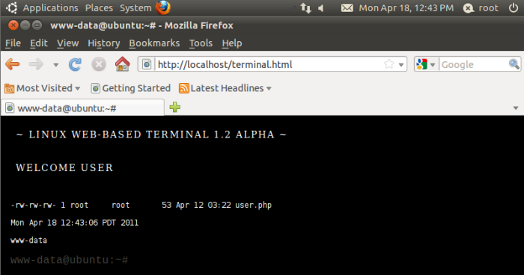Image resolution: width=524 pixels, height=275 pixels.
Task: Click the terminal prompt www-data@ubuntu:~#
Action: (x=69, y=259)
